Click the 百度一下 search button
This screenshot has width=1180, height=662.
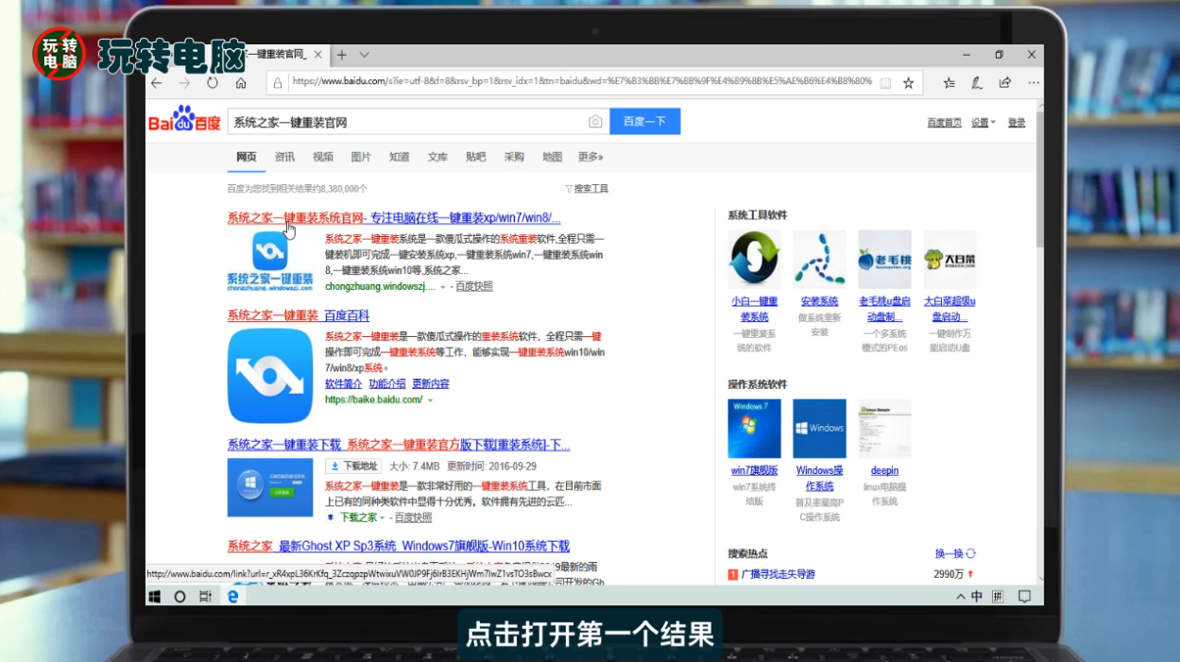645,122
